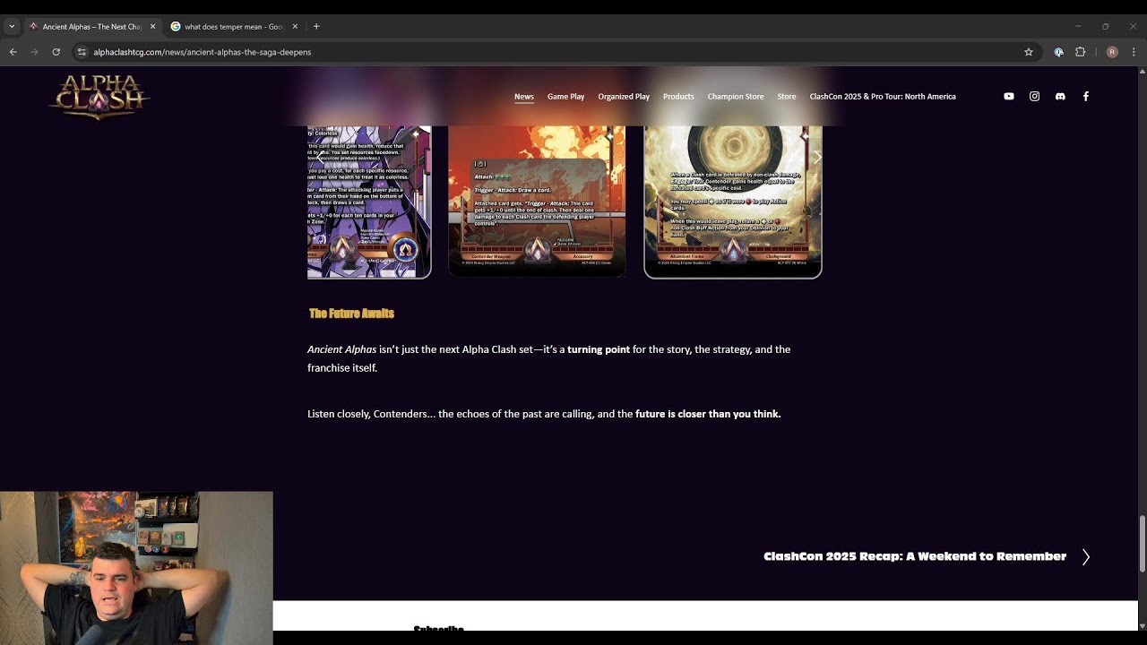This screenshot has height=645, width=1147.
Task: Open the fiery Contender Weapon card image
Action: (x=537, y=202)
